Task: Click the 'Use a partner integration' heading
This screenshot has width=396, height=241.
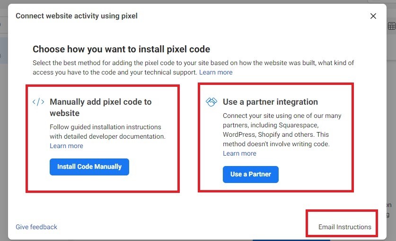Action: [x=270, y=102]
